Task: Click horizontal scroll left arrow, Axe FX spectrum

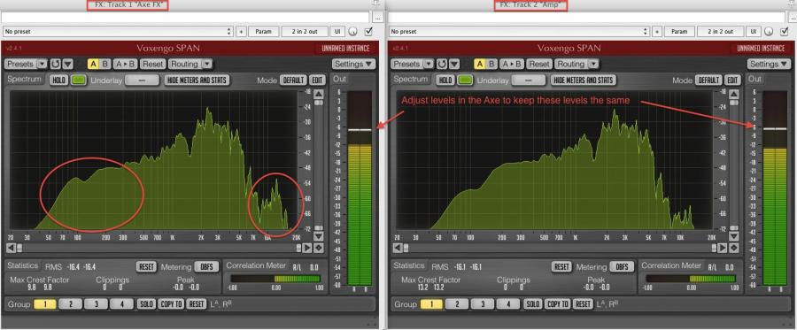Action: (x=11, y=248)
